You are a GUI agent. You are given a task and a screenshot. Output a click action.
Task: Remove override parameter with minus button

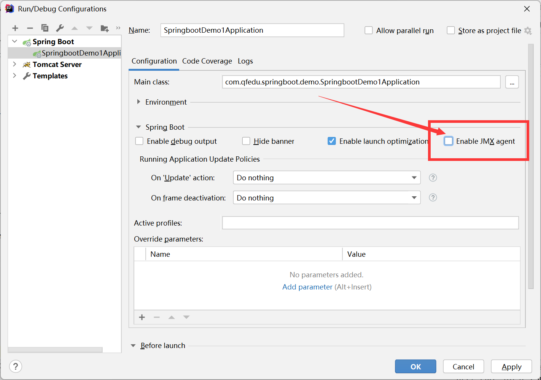157,317
